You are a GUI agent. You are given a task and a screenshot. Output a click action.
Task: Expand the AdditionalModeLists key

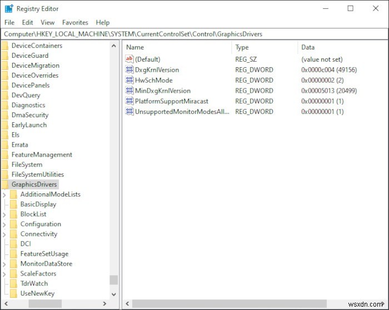pyautogui.click(x=4, y=195)
